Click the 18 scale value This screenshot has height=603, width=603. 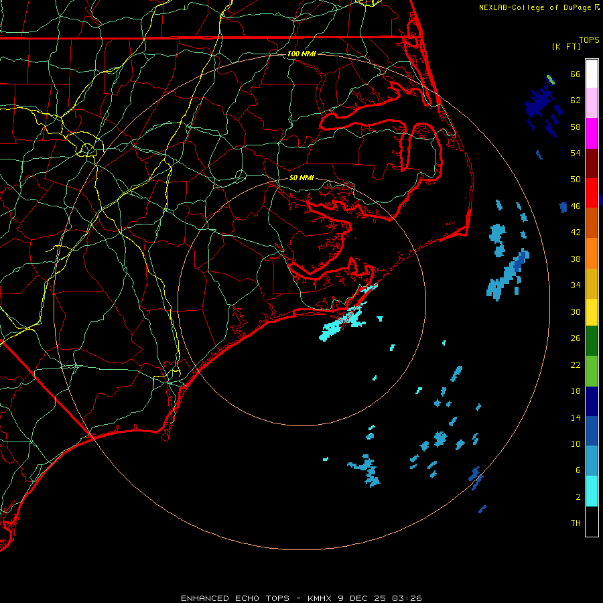coord(576,391)
